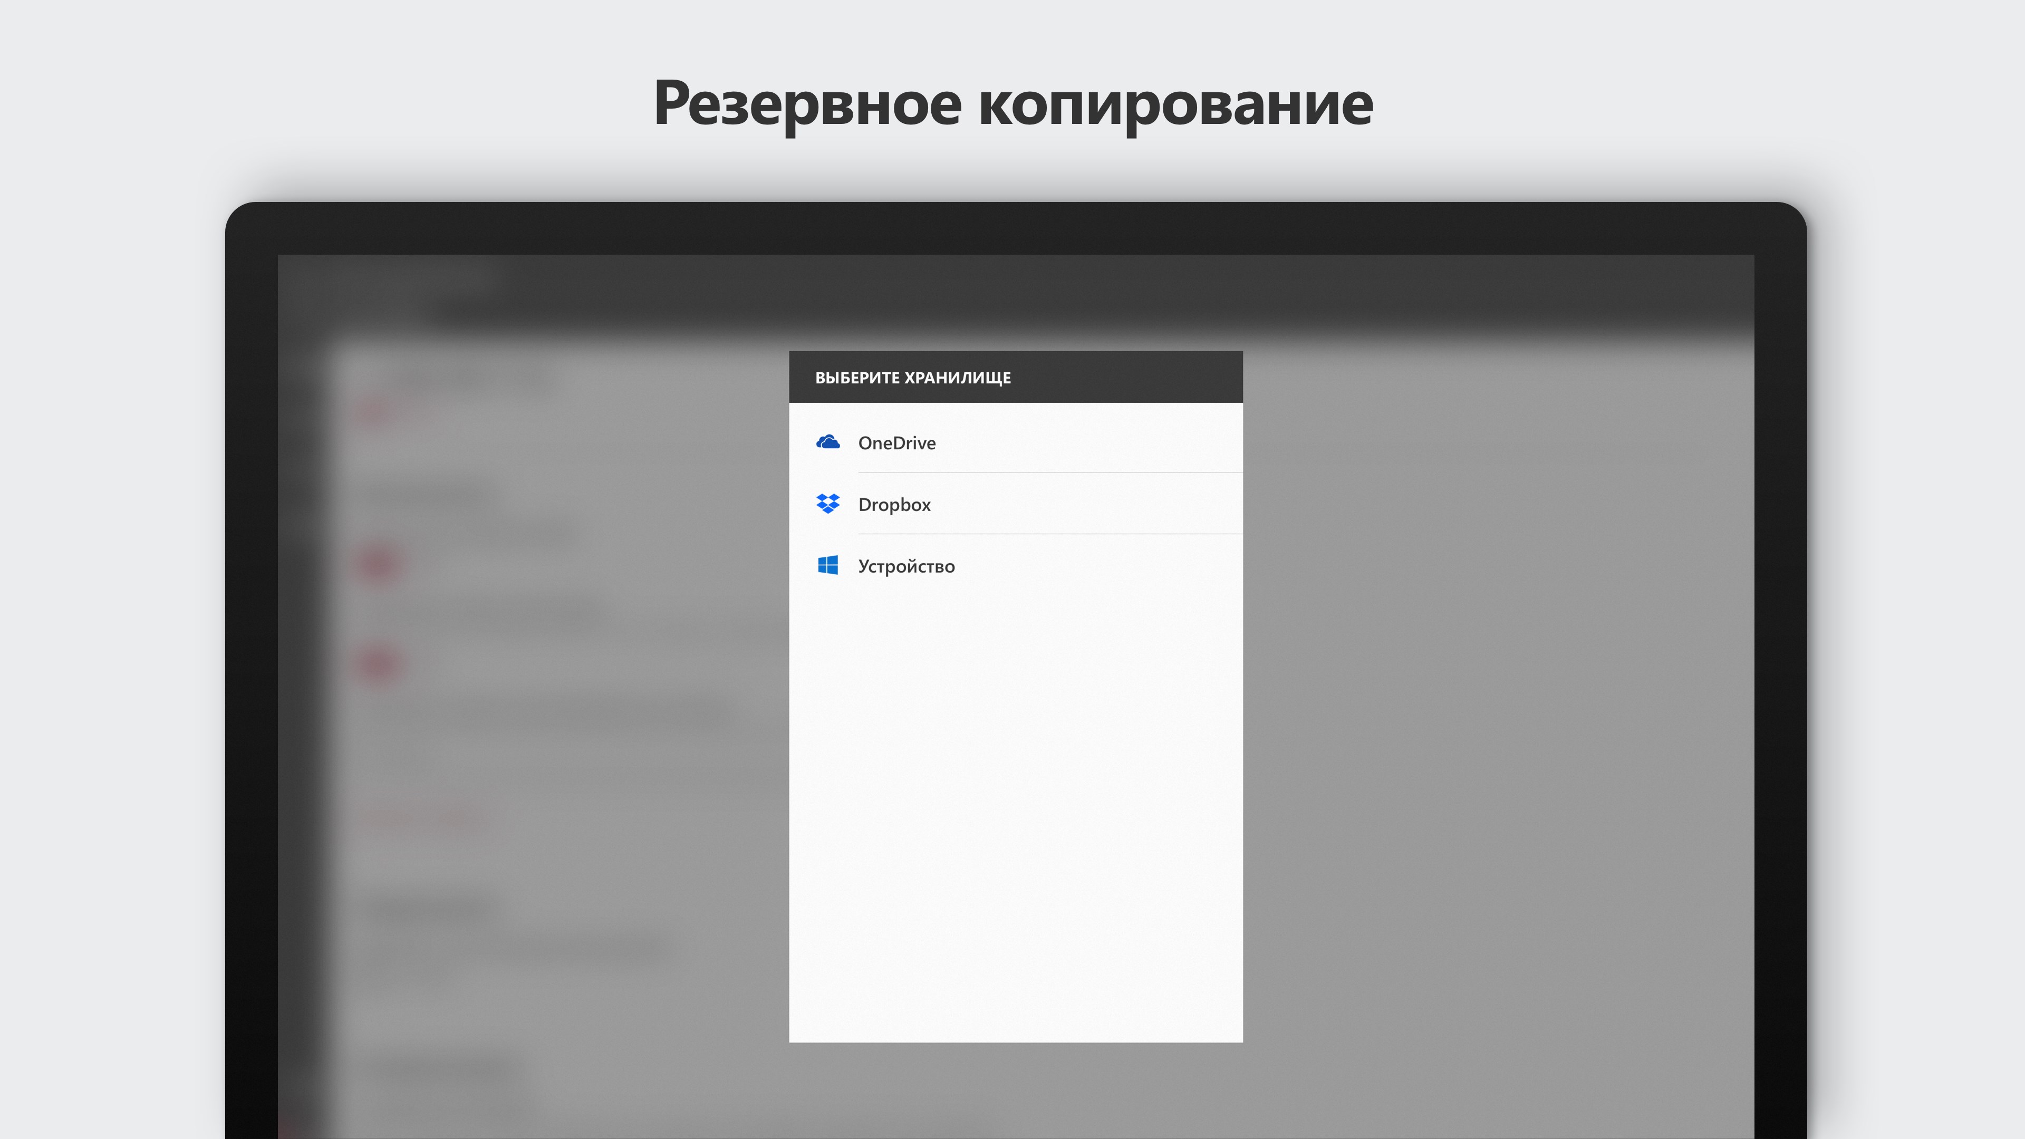Click the OneDrive cloud icon

pyautogui.click(x=828, y=442)
